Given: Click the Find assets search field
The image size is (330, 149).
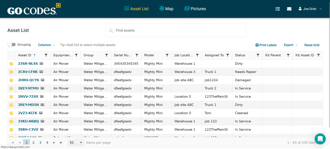Looking at the screenshot, I should click(x=176, y=30).
